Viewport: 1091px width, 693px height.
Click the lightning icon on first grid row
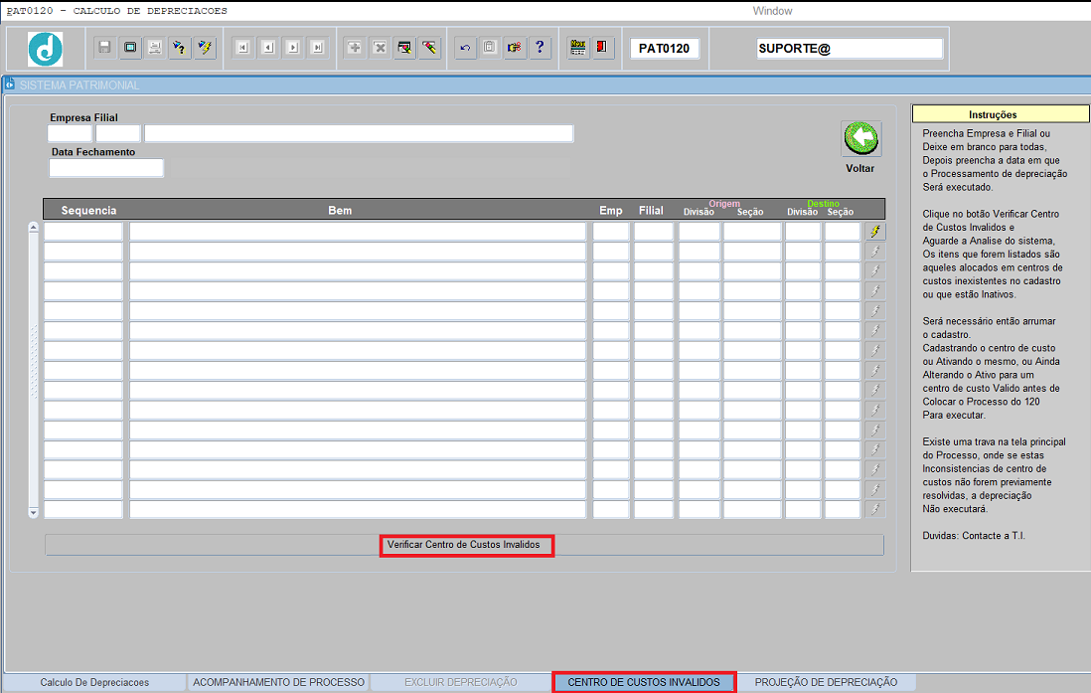pos(874,232)
